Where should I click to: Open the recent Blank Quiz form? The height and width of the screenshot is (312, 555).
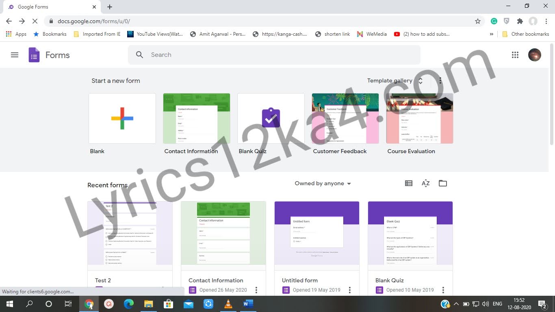coord(410,248)
